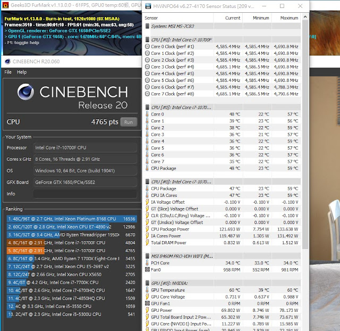The width and height of the screenshot is (340, 331).
Task: Click the System: MSI MS-7C83 chip icon
Action: [147, 26]
